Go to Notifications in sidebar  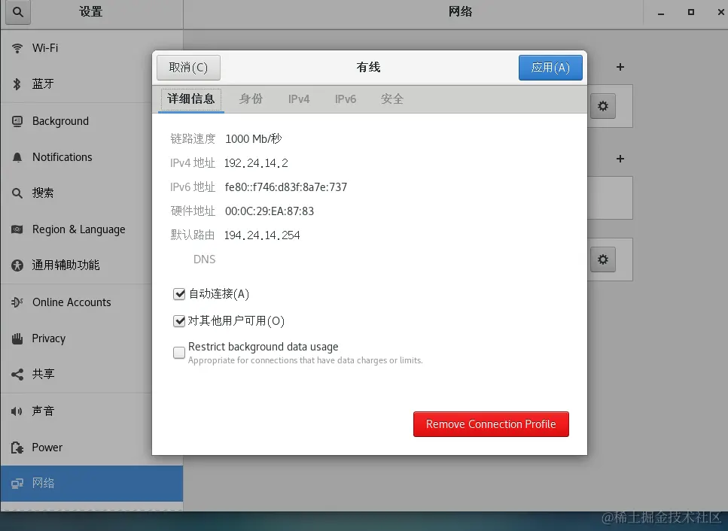[x=92, y=157]
